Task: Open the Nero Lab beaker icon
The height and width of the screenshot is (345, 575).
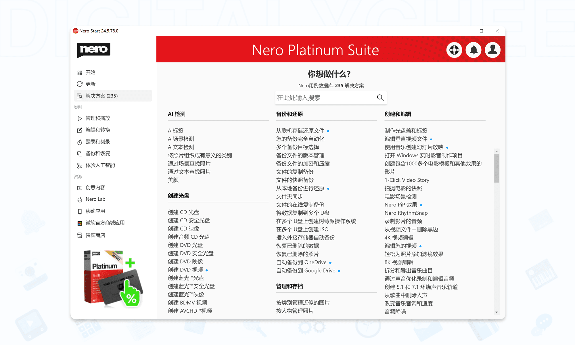Action: click(80, 199)
